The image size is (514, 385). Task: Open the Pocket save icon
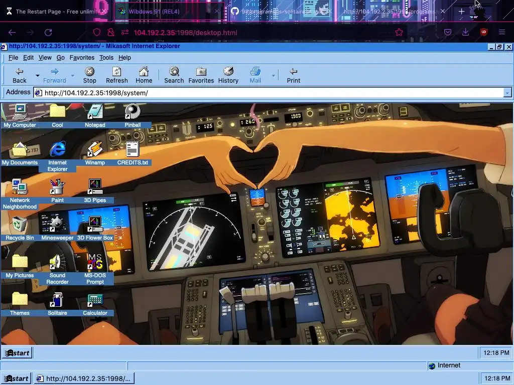pos(447,32)
